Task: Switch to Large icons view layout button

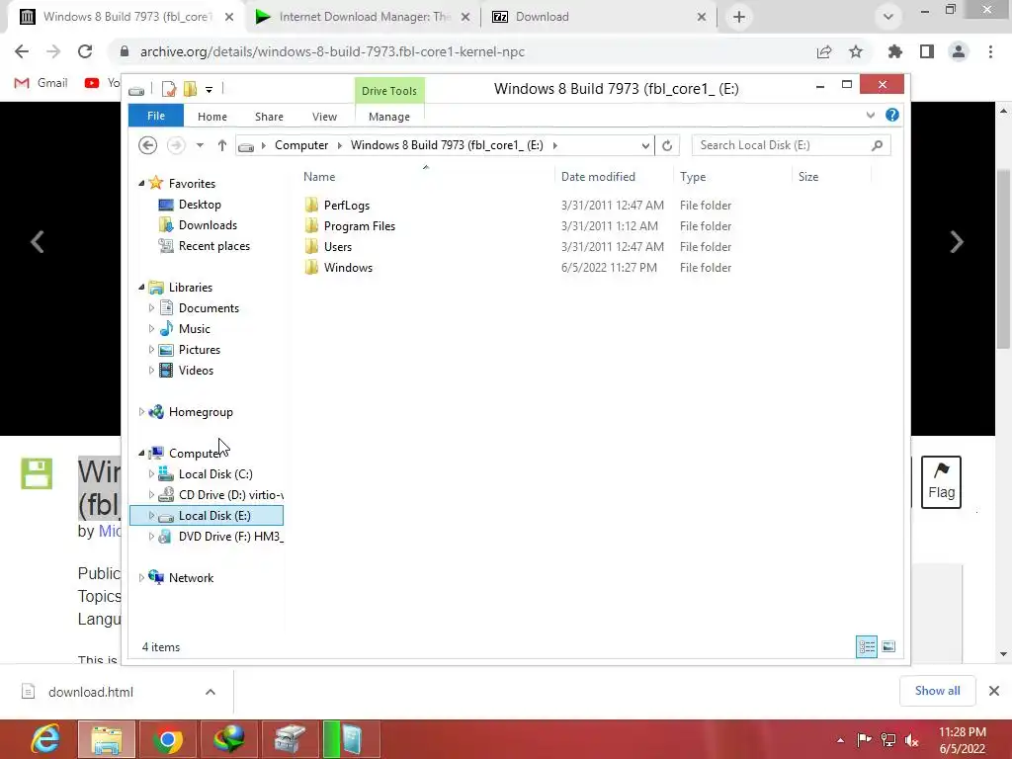Action: pyautogui.click(x=888, y=646)
